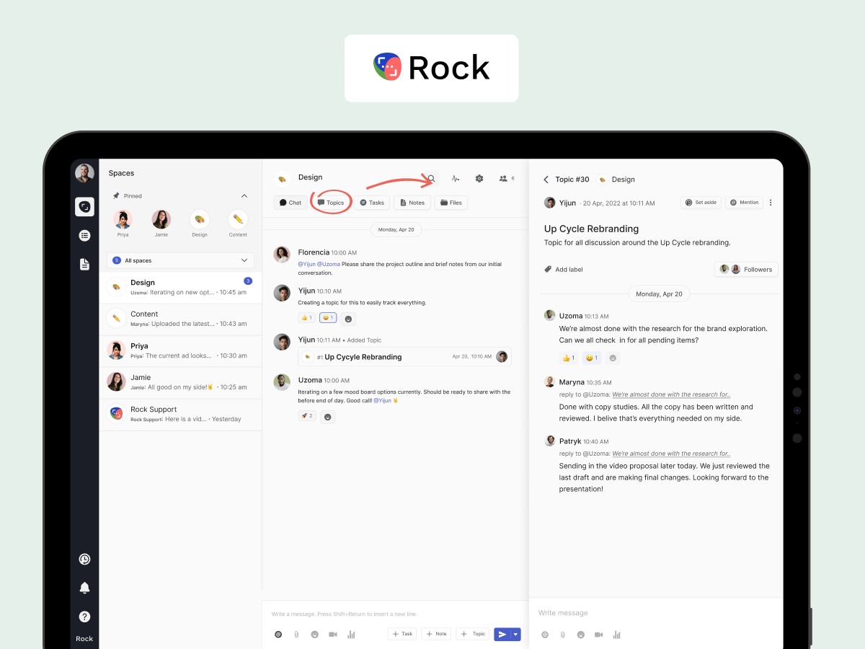Create a poll from main composer
The width and height of the screenshot is (865, 649).
(352, 635)
